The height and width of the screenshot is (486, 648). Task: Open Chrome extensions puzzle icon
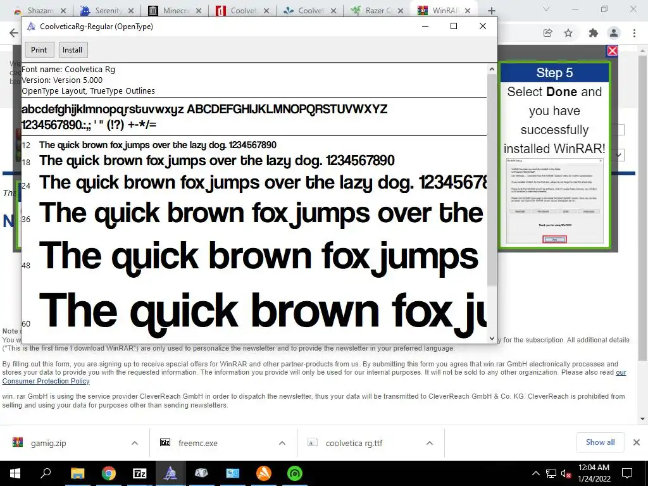pos(594,33)
